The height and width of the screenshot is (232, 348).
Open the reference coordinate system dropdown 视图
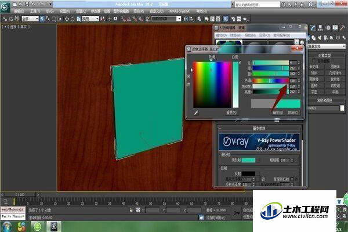[90, 19]
